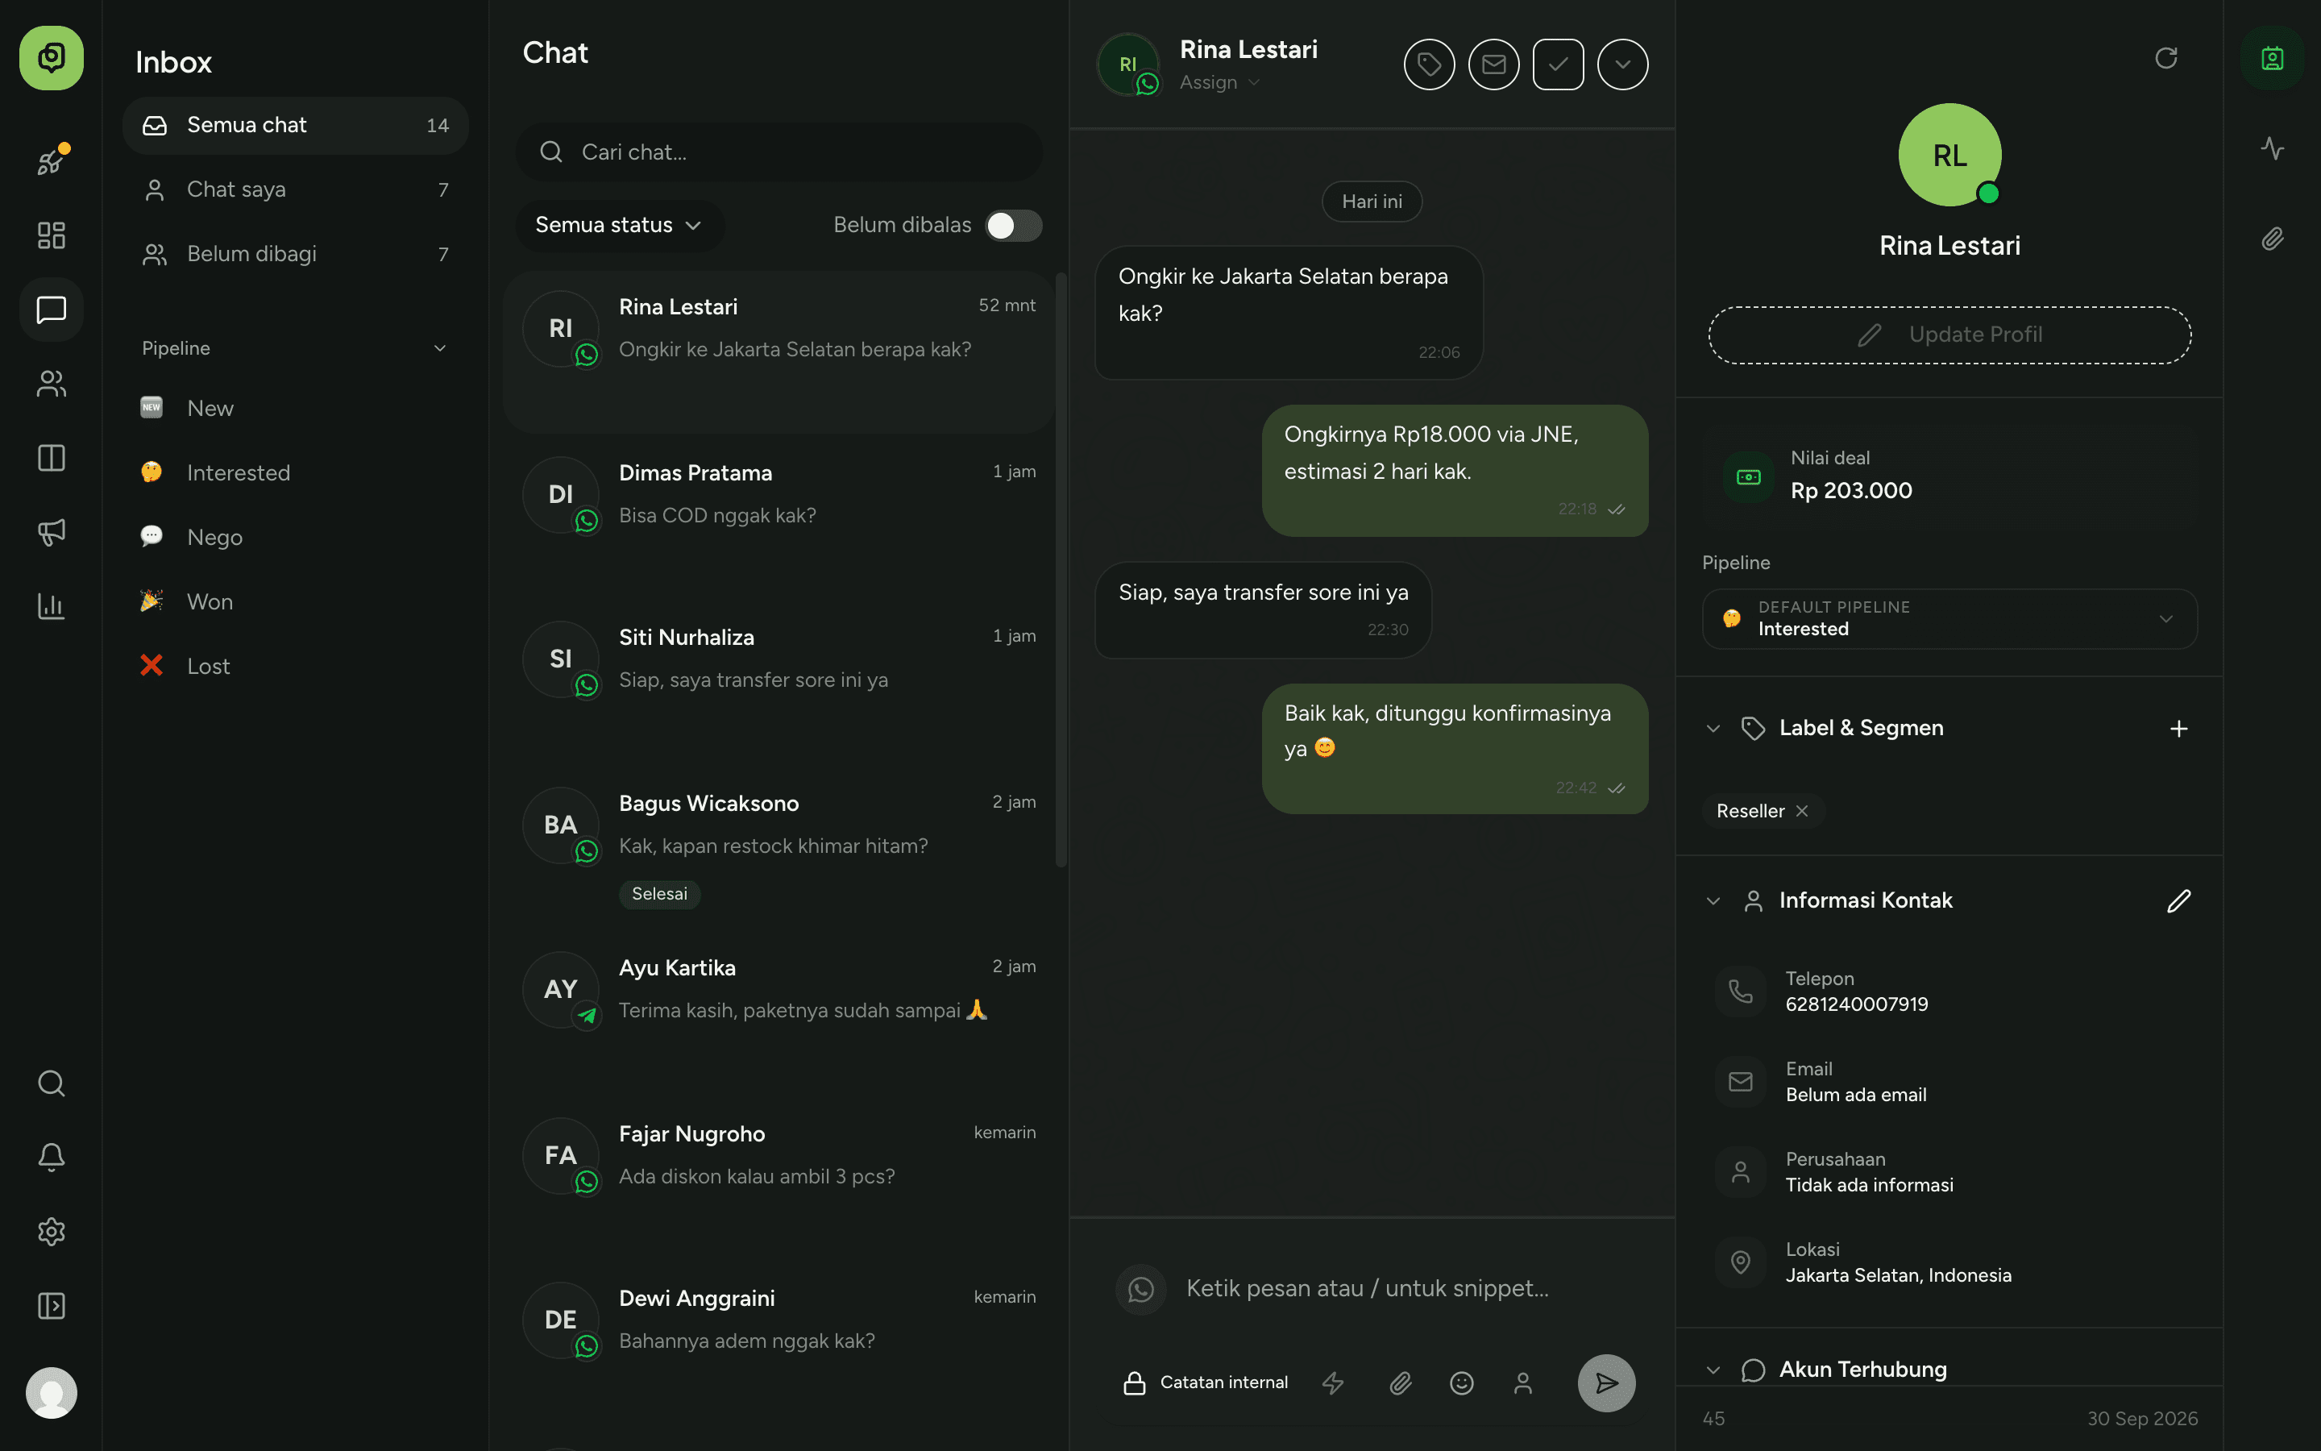Open the bar chart analytics icon
The width and height of the screenshot is (2321, 1451).
point(51,606)
